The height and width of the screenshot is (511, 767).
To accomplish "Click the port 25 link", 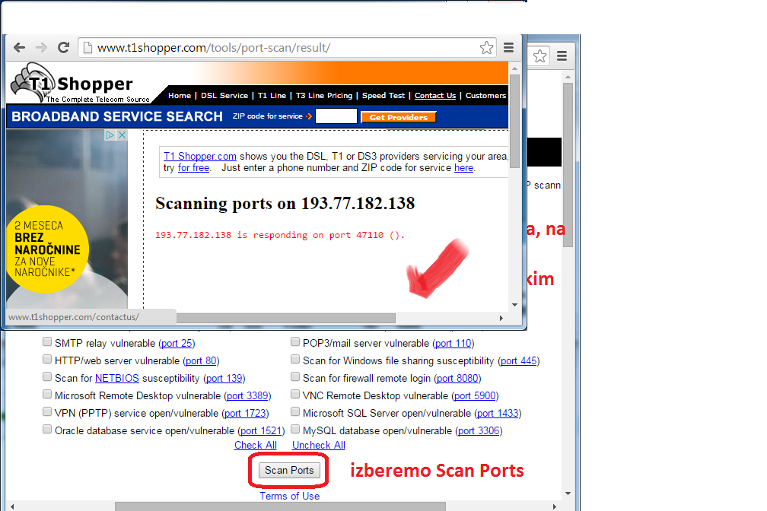I will tap(177, 343).
